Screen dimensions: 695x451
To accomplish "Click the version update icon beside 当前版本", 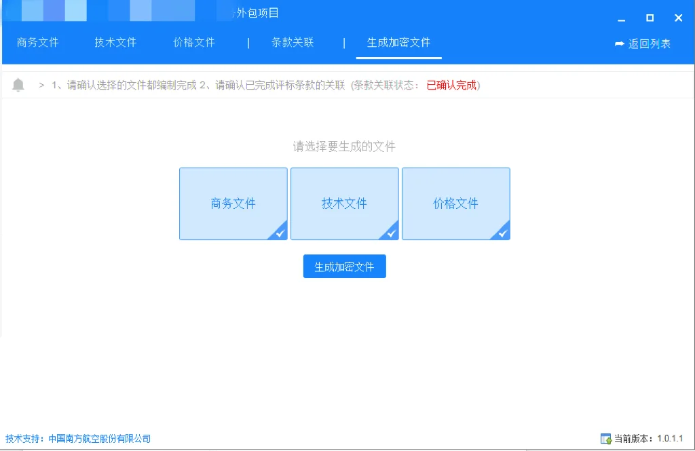I will [x=606, y=438].
